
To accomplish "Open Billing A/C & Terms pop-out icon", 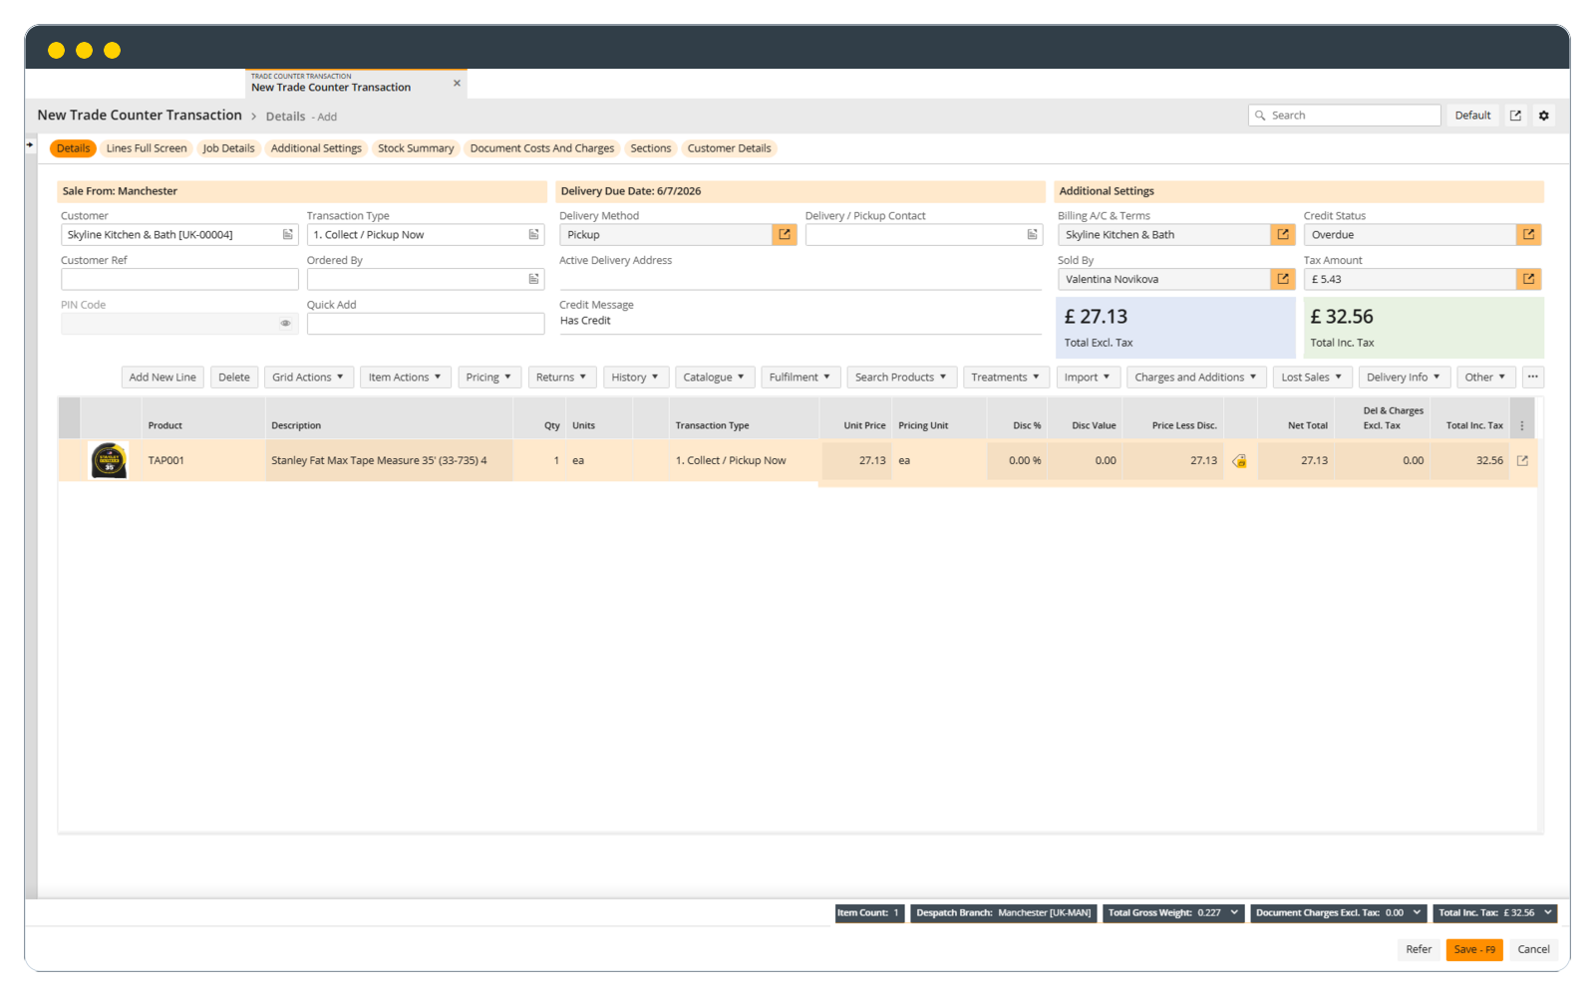I will (x=1283, y=235).
